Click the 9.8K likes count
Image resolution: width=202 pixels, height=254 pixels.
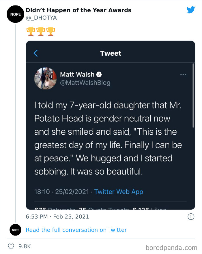(x=25, y=247)
